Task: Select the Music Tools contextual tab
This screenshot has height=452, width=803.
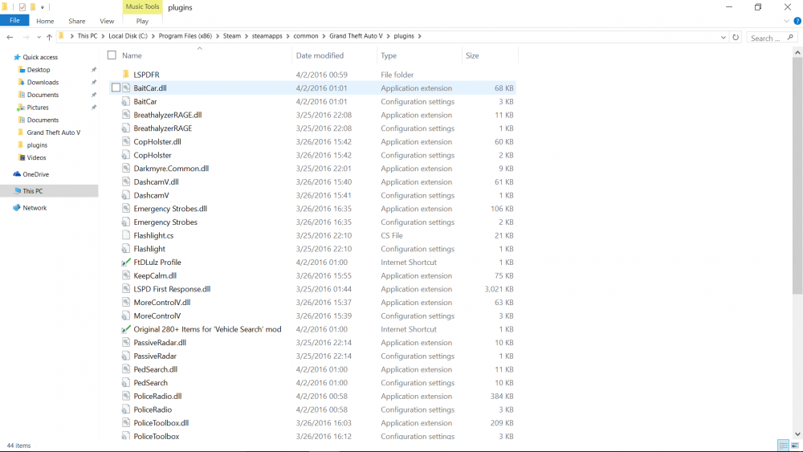Action: [142, 6]
